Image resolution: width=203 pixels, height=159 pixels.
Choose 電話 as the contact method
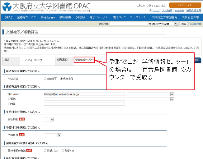coord(9,99)
